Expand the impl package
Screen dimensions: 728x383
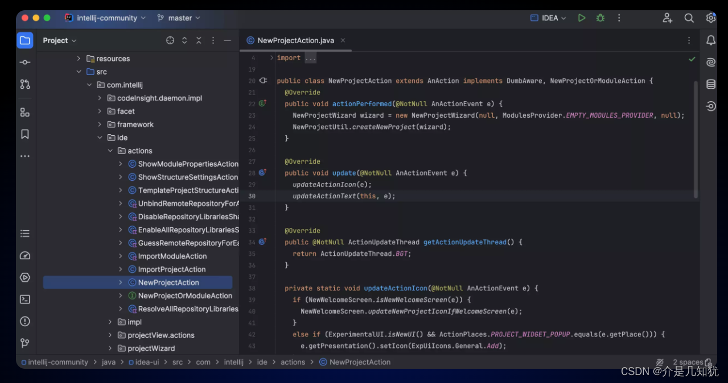110,322
